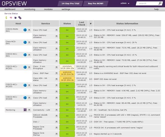Click into the search input field
The height and width of the screenshot is (137, 165).
(147, 3)
